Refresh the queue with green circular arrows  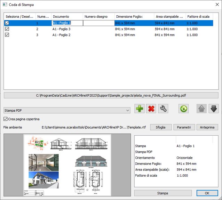pos(183,109)
